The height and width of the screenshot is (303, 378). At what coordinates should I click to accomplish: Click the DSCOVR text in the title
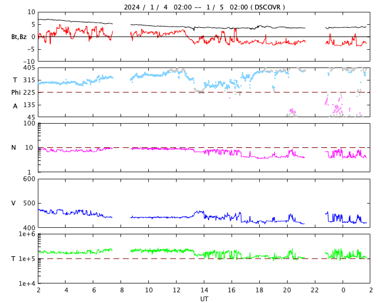coord(266,7)
